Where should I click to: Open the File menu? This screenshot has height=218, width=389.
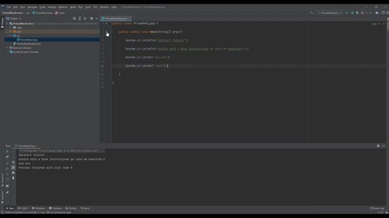click(9, 7)
